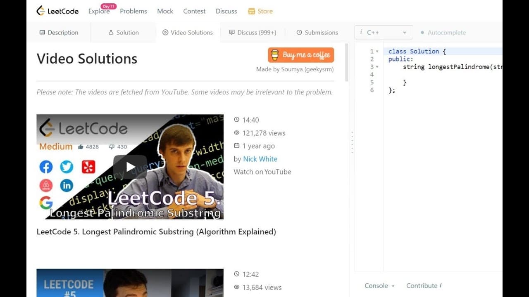This screenshot has width=529, height=297.
Task: Expand the Console dropdown
Action: pos(379,285)
